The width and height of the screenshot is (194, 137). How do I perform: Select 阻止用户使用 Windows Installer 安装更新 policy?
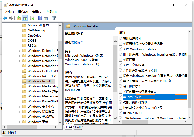pyautogui.click(x=155, y=55)
